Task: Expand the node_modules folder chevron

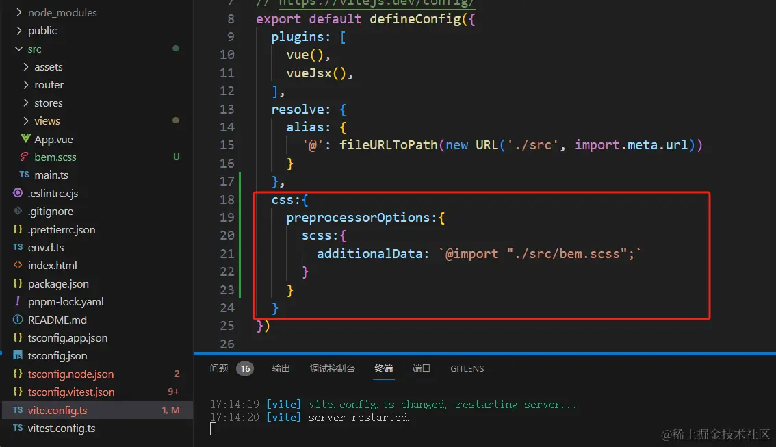Action: tap(18, 12)
